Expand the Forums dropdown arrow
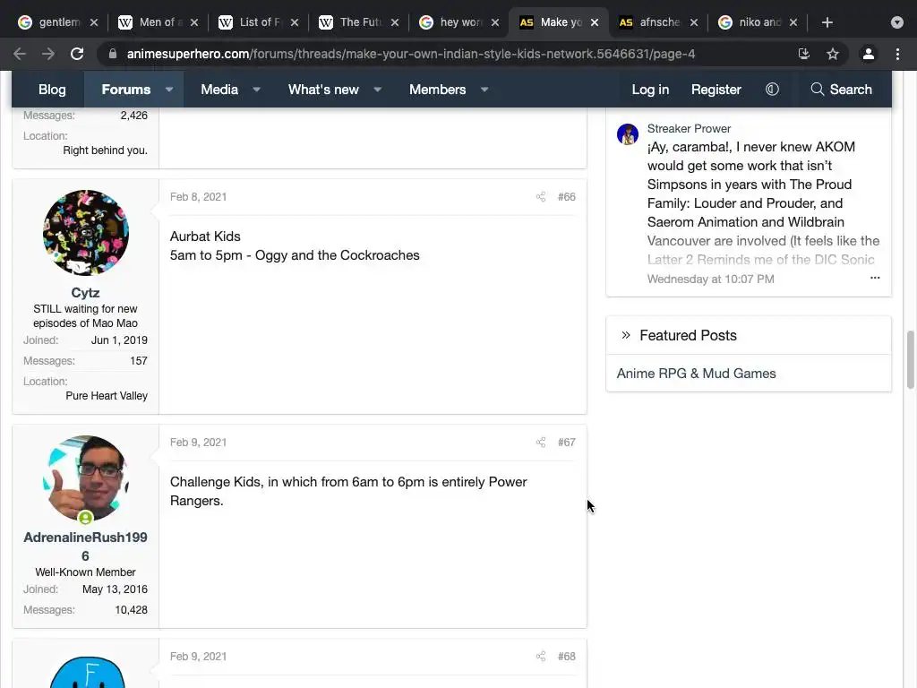 coord(169,90)
